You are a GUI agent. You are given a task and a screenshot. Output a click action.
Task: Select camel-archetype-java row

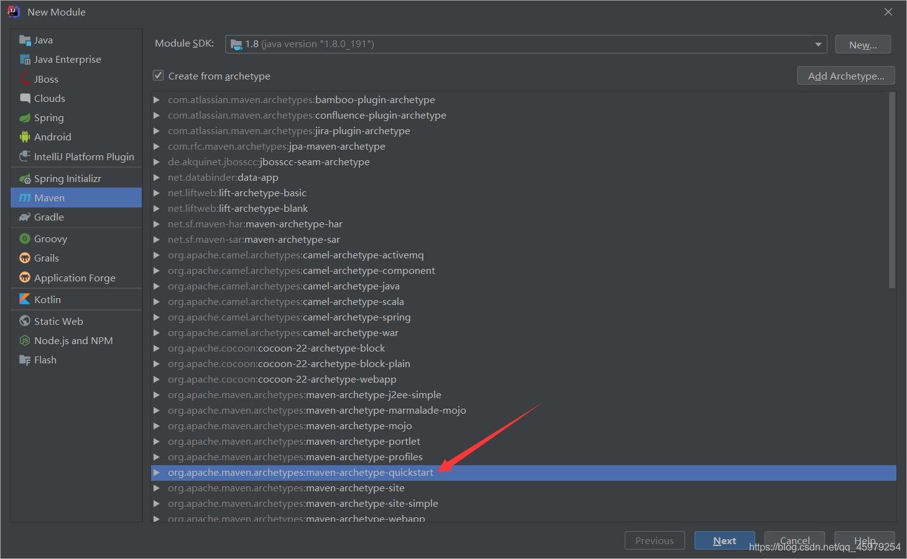click(x=523, y=286)
